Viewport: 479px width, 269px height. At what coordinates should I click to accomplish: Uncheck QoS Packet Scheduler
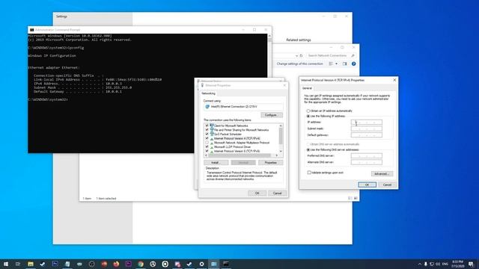(x=207, y=134)
